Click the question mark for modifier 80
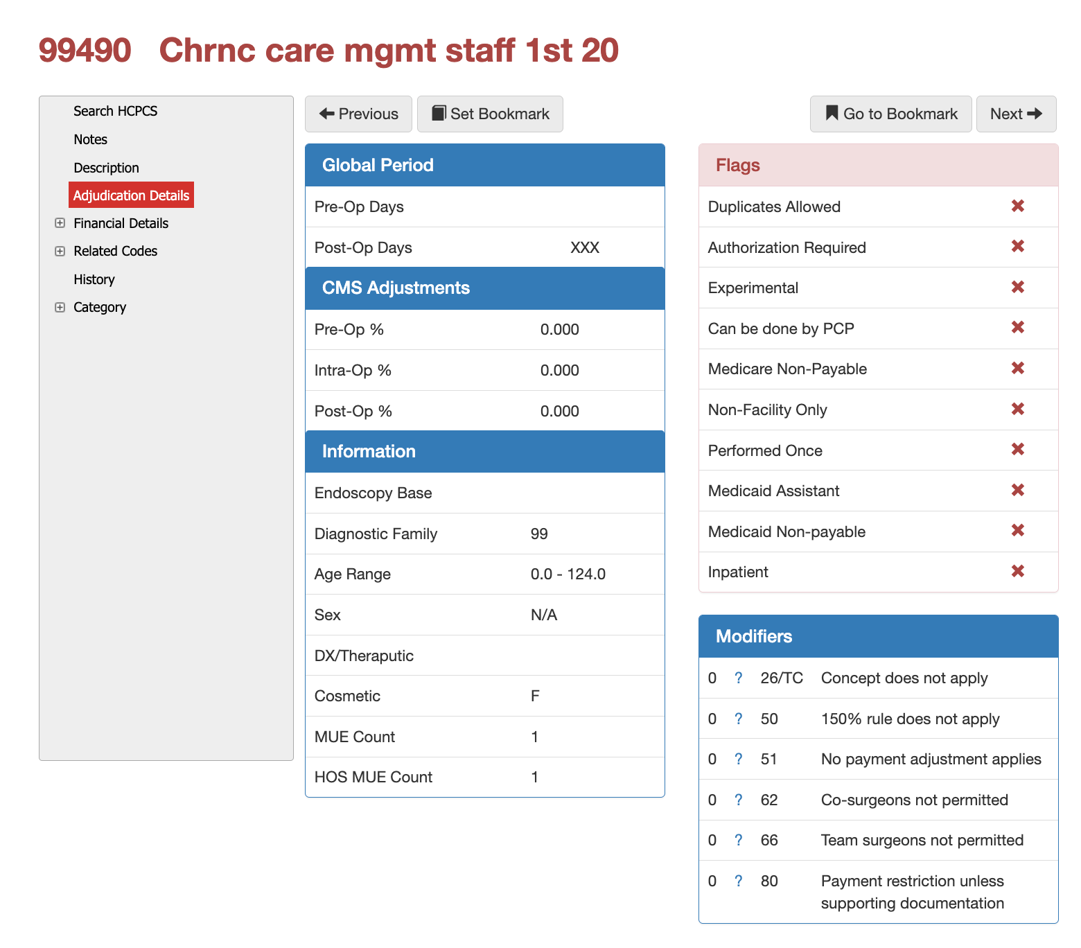 point(739,881)
